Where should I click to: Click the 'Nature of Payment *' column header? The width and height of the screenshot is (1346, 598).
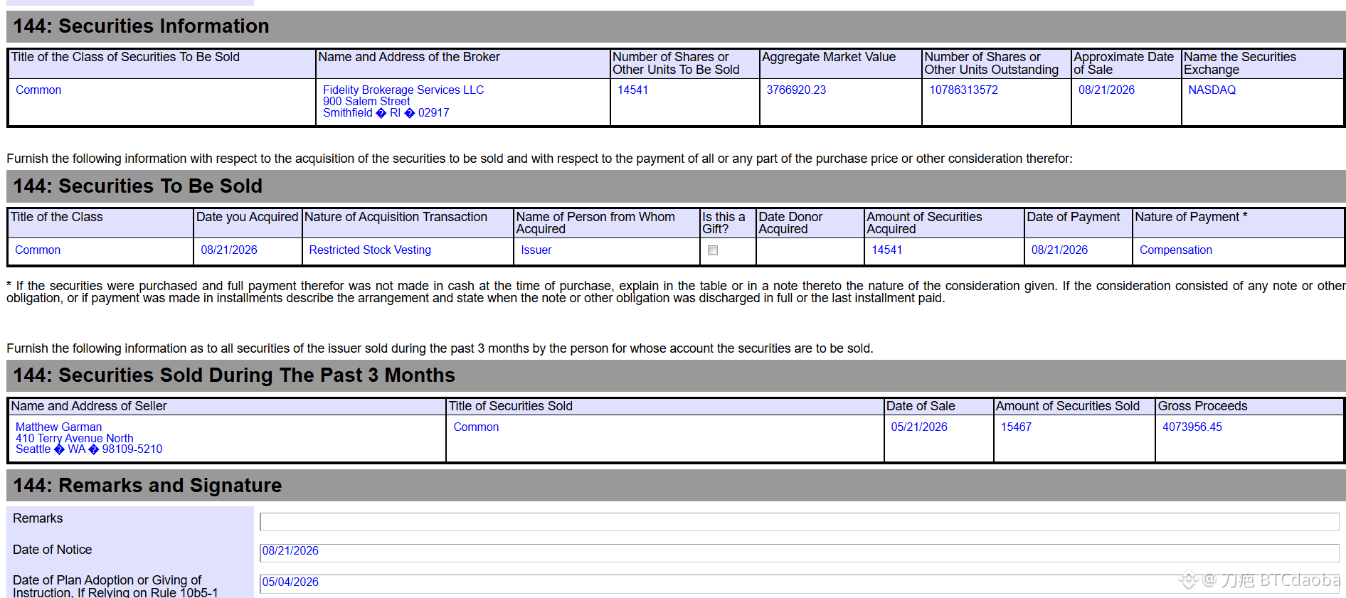coord(1191,217)
